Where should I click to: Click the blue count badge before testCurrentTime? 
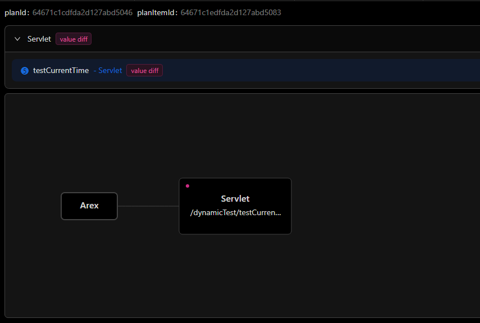[25, 71]
